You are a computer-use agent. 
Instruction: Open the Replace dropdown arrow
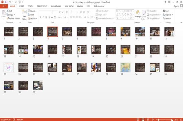pos(173,15)
